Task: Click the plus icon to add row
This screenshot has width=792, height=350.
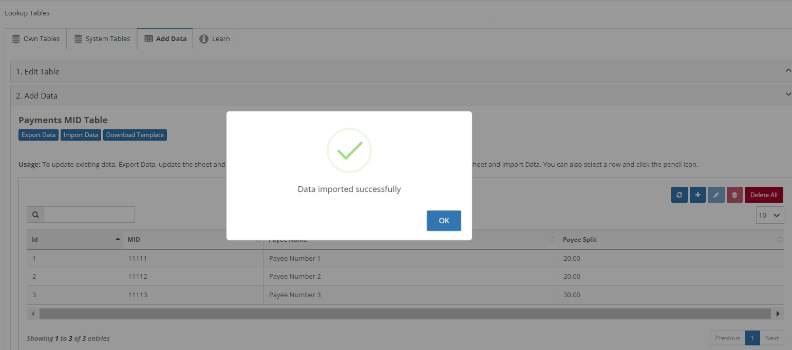Action: [697, 195]
